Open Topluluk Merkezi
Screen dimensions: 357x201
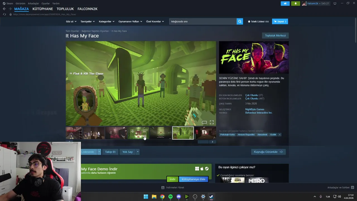point(275,35)
